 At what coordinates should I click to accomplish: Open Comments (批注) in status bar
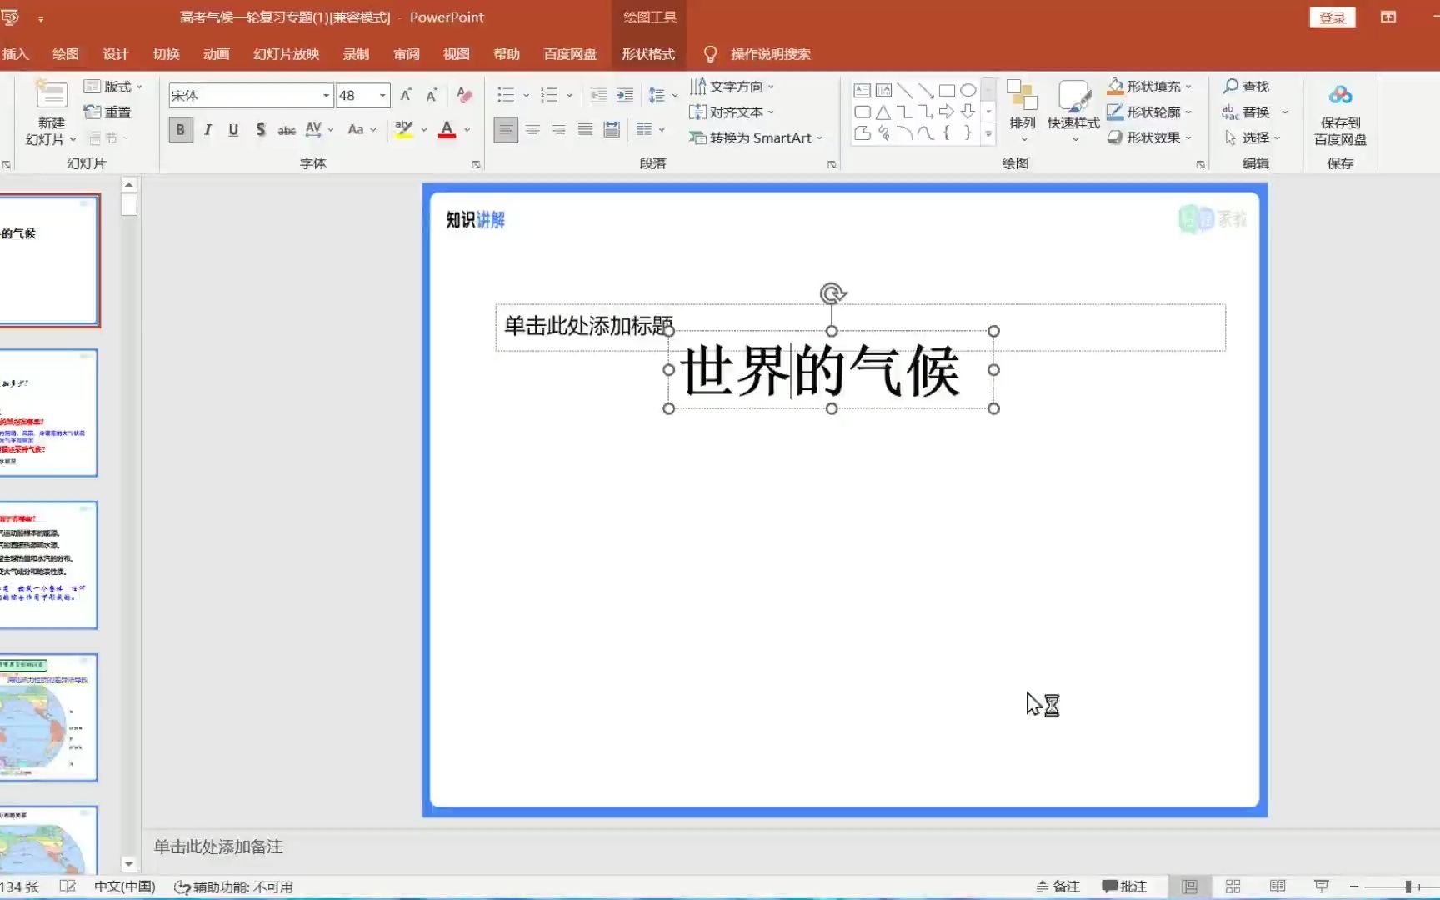[x=1125, y=887]
